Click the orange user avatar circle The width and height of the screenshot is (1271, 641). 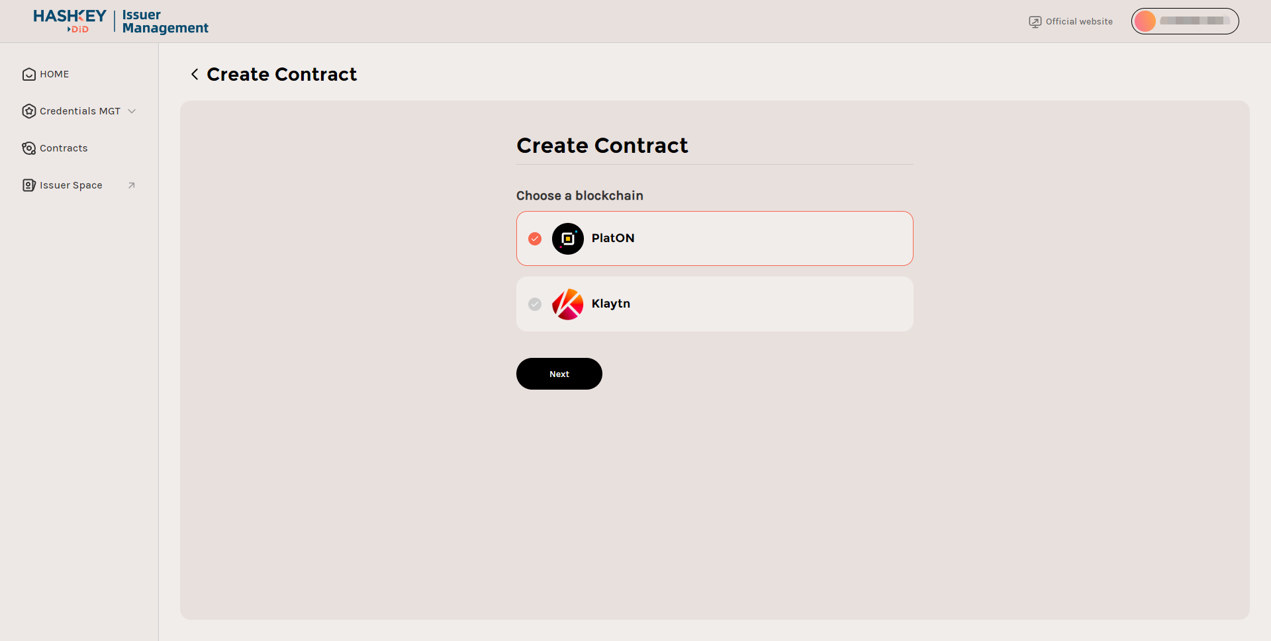1145,21
